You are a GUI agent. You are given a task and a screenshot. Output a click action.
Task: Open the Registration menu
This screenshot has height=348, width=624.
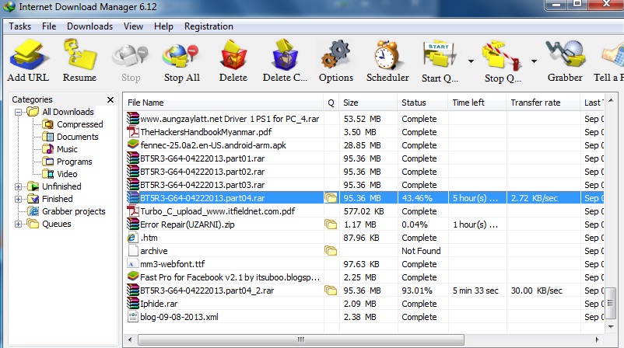coord(209,26)
